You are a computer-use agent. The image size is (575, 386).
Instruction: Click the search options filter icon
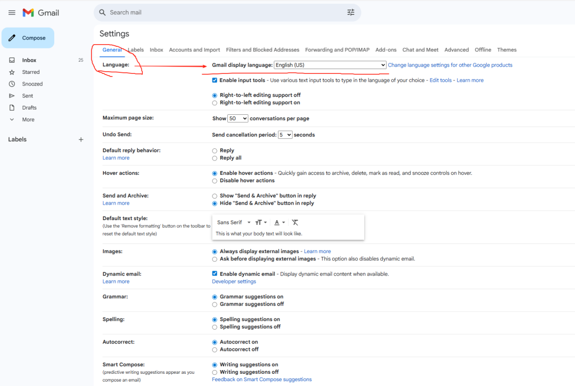(350, 12)
